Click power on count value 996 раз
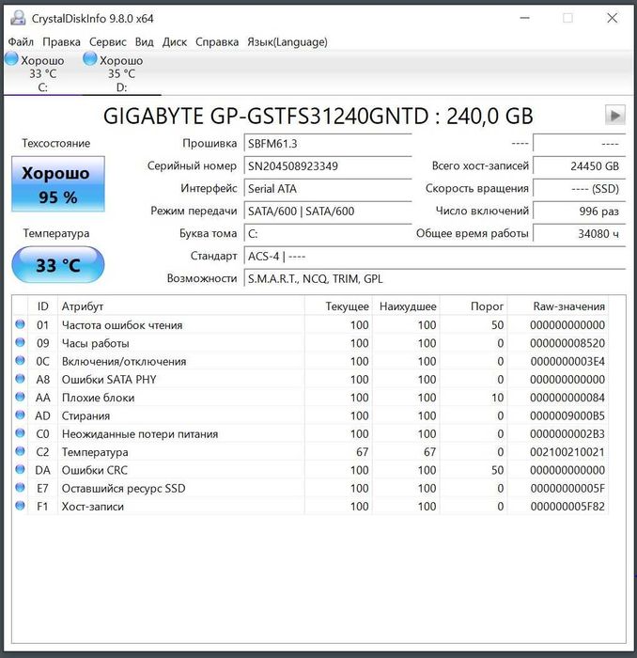Viewport: 637px width, 658px height. (579, 211)
